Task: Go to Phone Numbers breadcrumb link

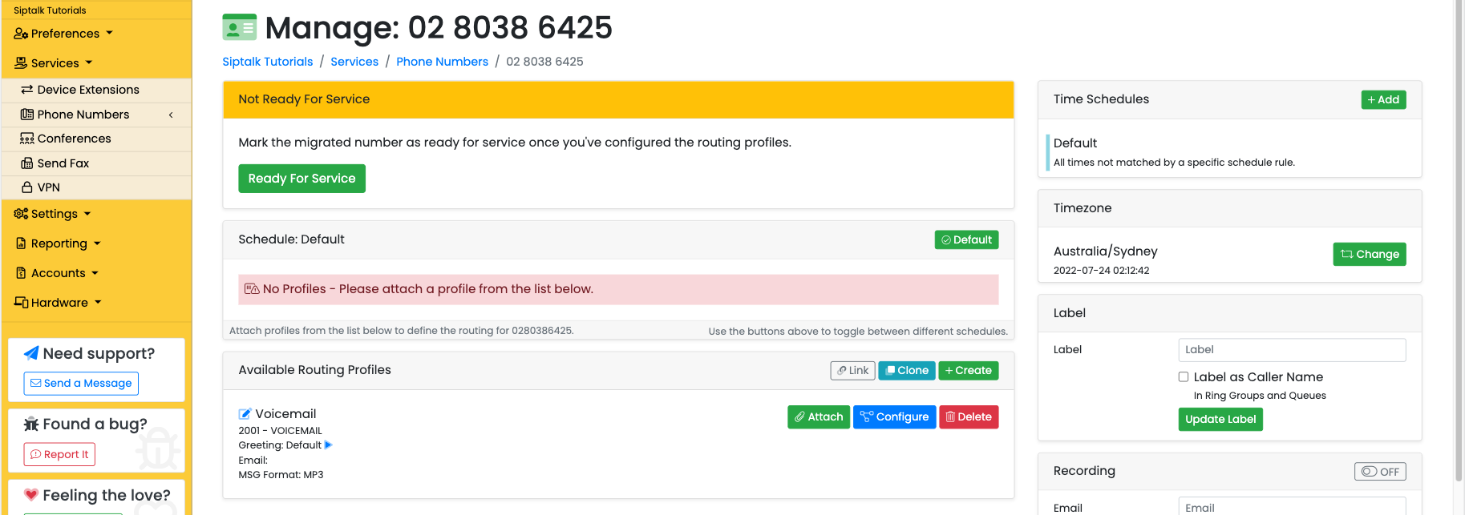Action: point(442,62)
